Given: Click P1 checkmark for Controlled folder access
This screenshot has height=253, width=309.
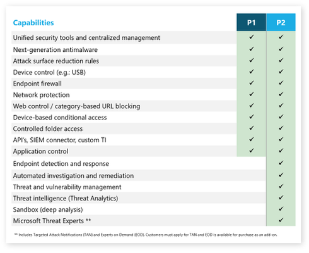Looking at the screenshot, I should click(252, 128).
